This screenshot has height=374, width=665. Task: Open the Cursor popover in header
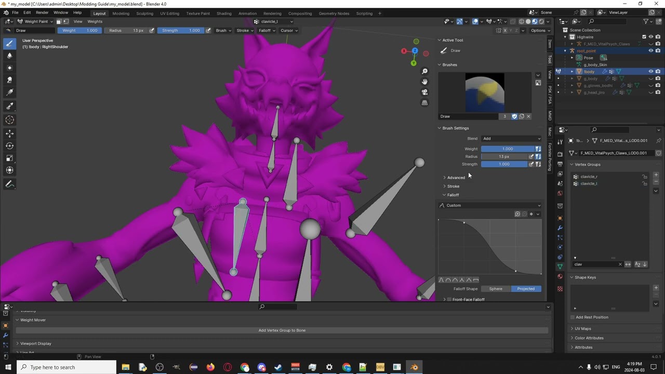[x=289, y=30]
